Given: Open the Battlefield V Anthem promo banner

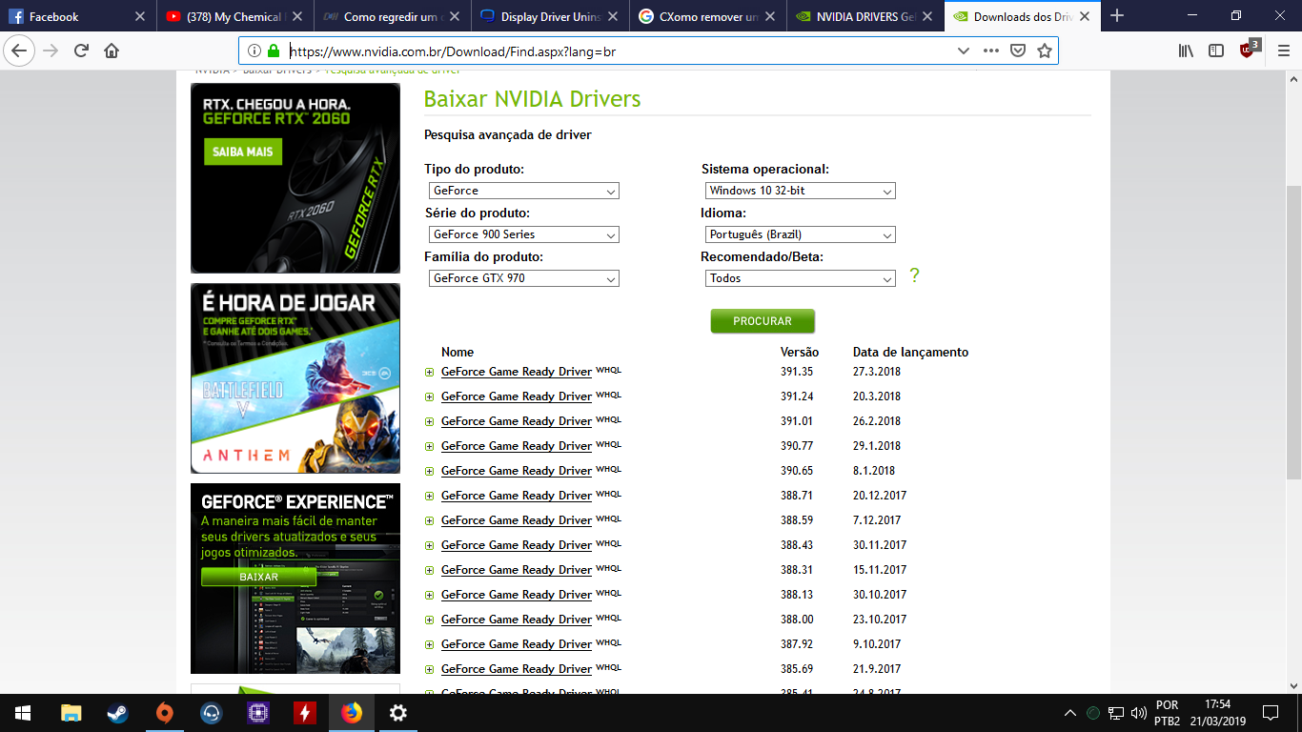Looking at the screenshot, I should click(295, 378).
